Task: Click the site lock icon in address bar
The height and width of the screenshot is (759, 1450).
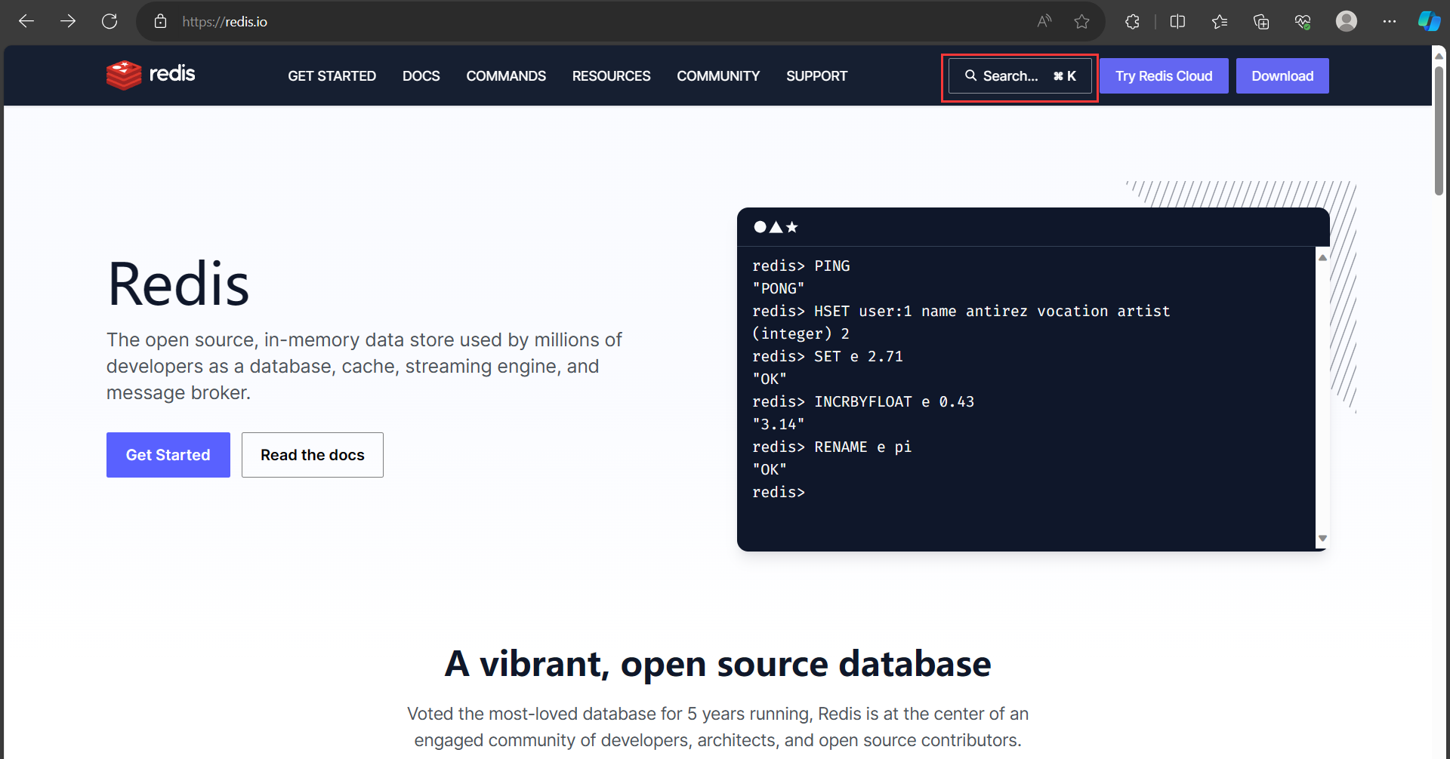Action: click(x=160, y=21)
